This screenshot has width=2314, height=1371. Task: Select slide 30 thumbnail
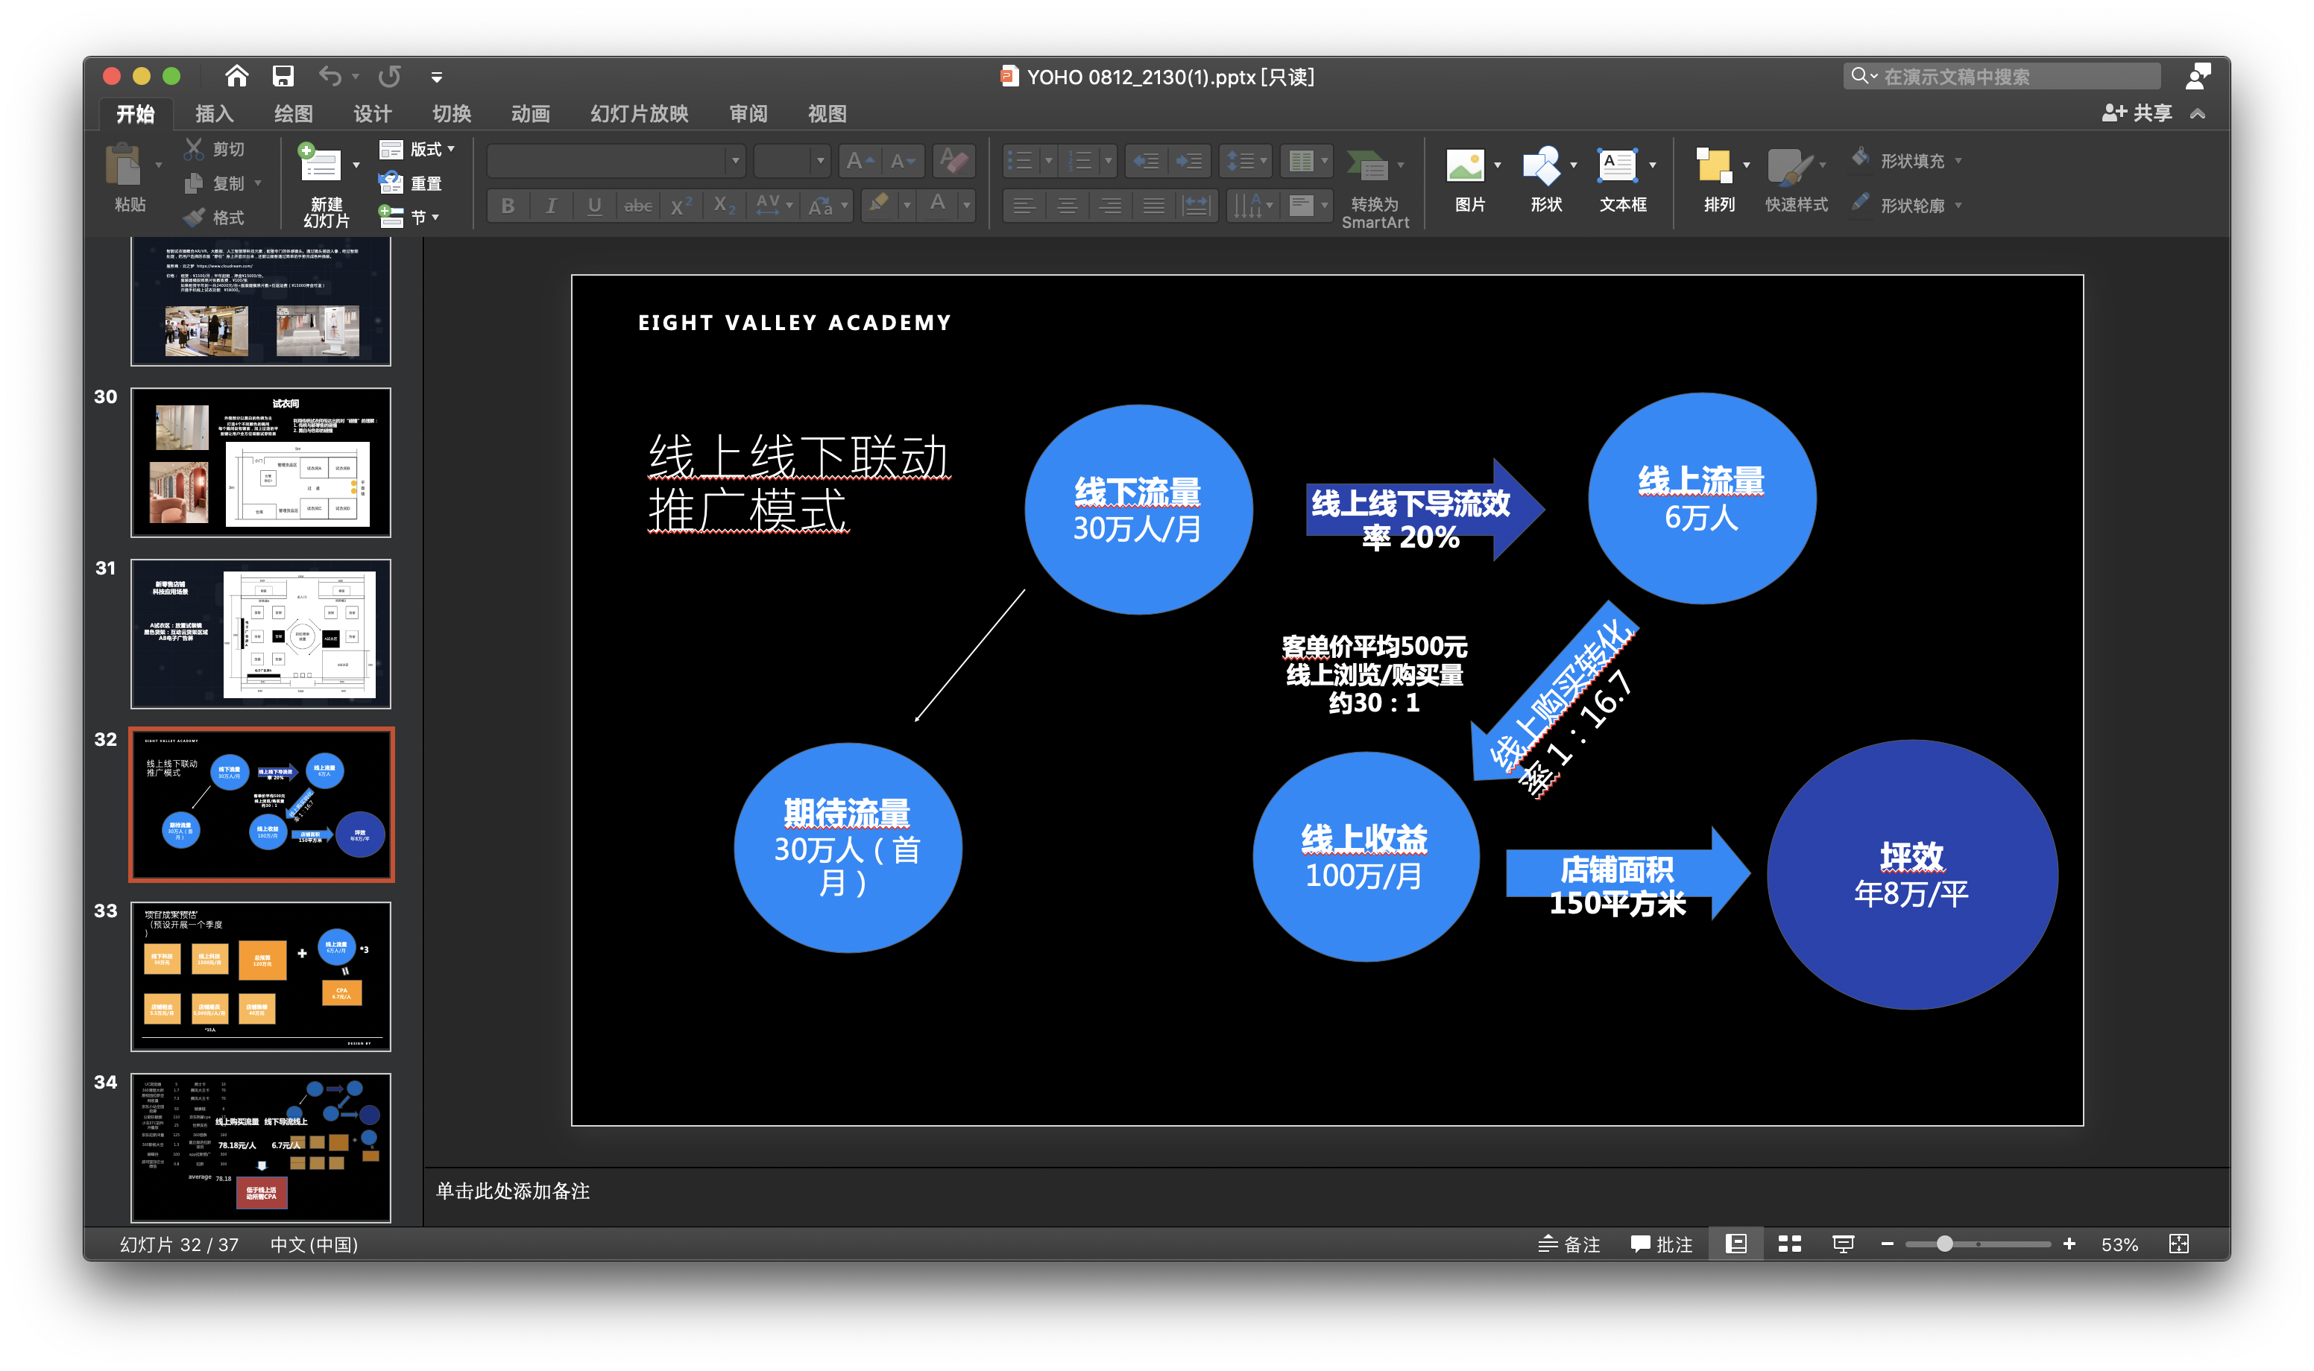tap(261, 462)
